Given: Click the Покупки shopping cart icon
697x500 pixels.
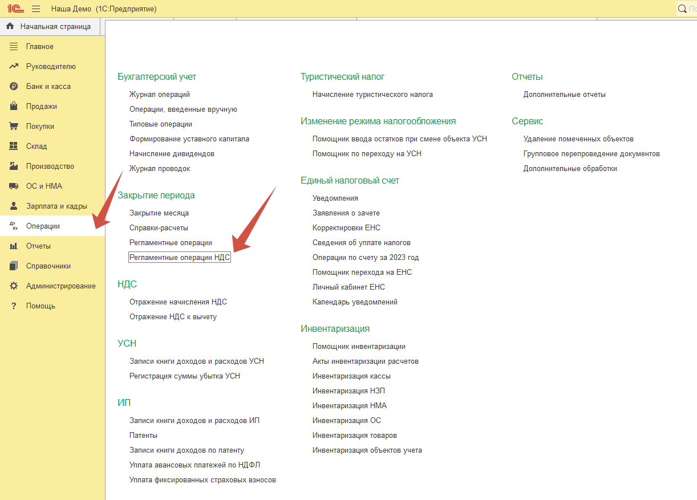Looking at the screenshot, I should click(14, 127).
